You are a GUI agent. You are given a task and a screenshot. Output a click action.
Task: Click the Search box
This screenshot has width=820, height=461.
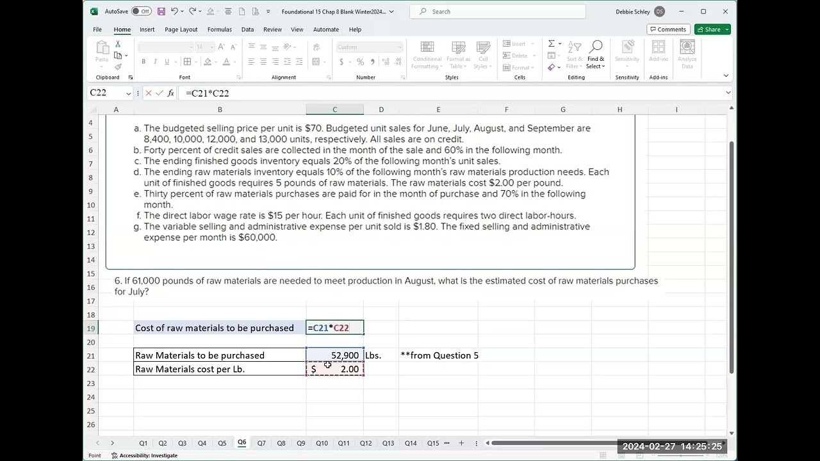tap(497, 12)
